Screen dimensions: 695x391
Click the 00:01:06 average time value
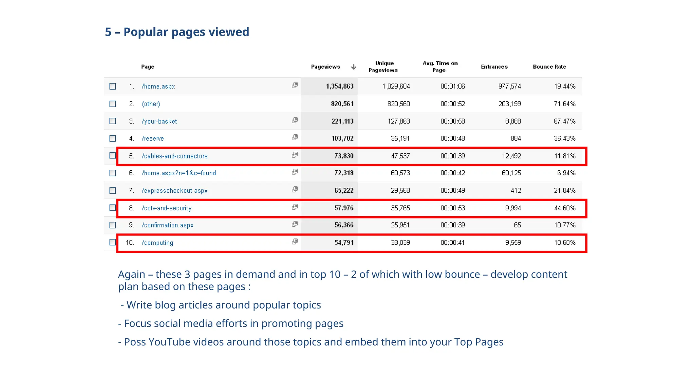point(453,87)
